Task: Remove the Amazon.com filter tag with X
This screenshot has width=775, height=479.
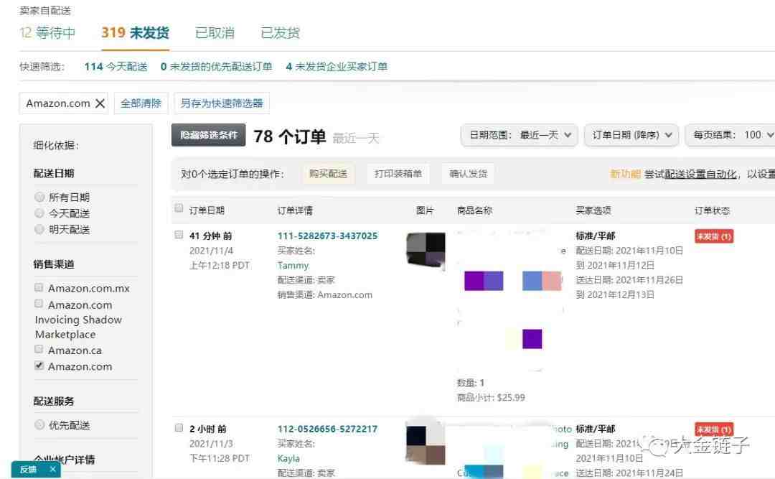Action: tap(100, 103)
